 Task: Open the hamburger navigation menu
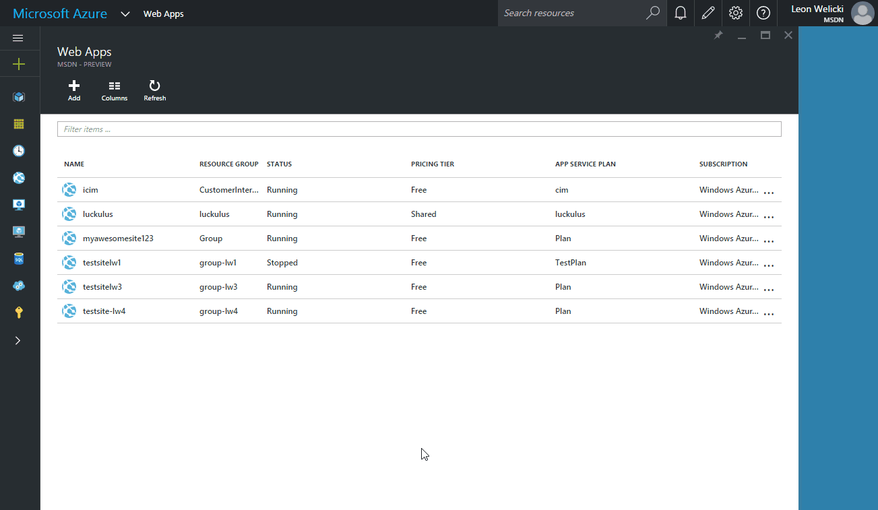tap(18, 38)
